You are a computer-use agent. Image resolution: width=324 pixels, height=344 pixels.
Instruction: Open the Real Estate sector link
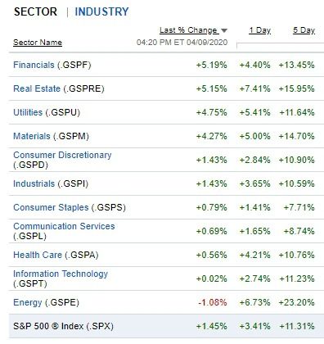37,88
